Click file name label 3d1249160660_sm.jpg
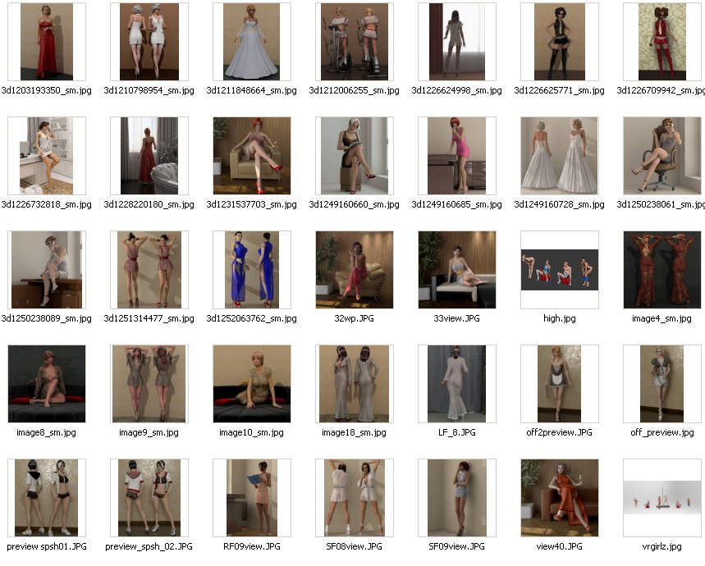Viewport: 705px width, 566px height. click(x=355, y=205)
